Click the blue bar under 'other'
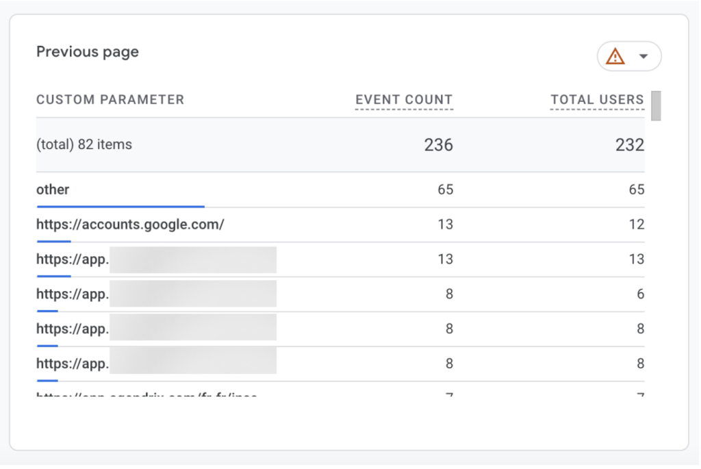Image resolution: width=701 pixels, height=469 pixels. pyautogui.click(x=120, y=205)
